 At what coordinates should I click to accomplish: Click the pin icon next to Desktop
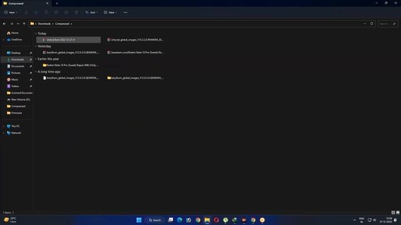[31, 52]
